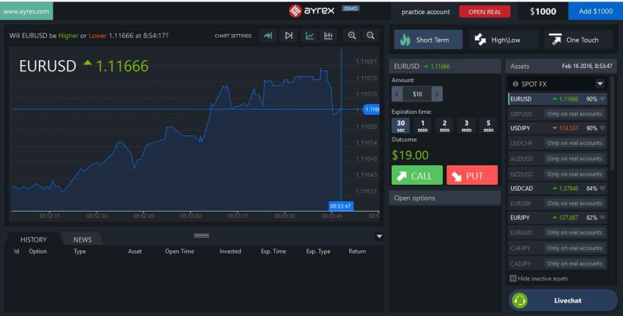The width and height of the screenshot is (623, 316).
Task: Open the NEWS tab
Action: point(82,239)
